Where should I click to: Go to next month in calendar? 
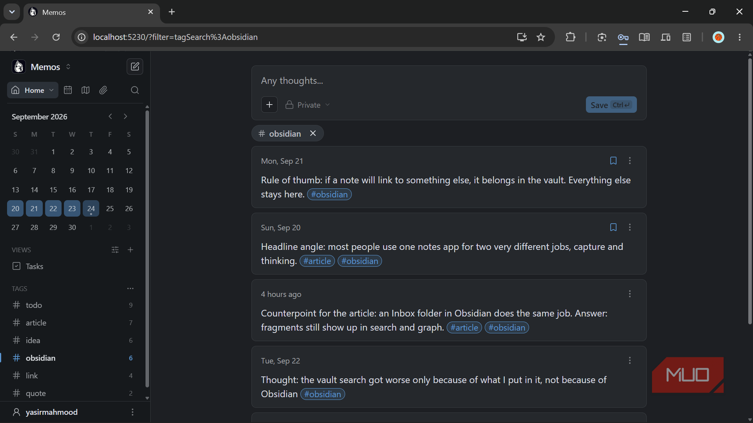[125, 117]
